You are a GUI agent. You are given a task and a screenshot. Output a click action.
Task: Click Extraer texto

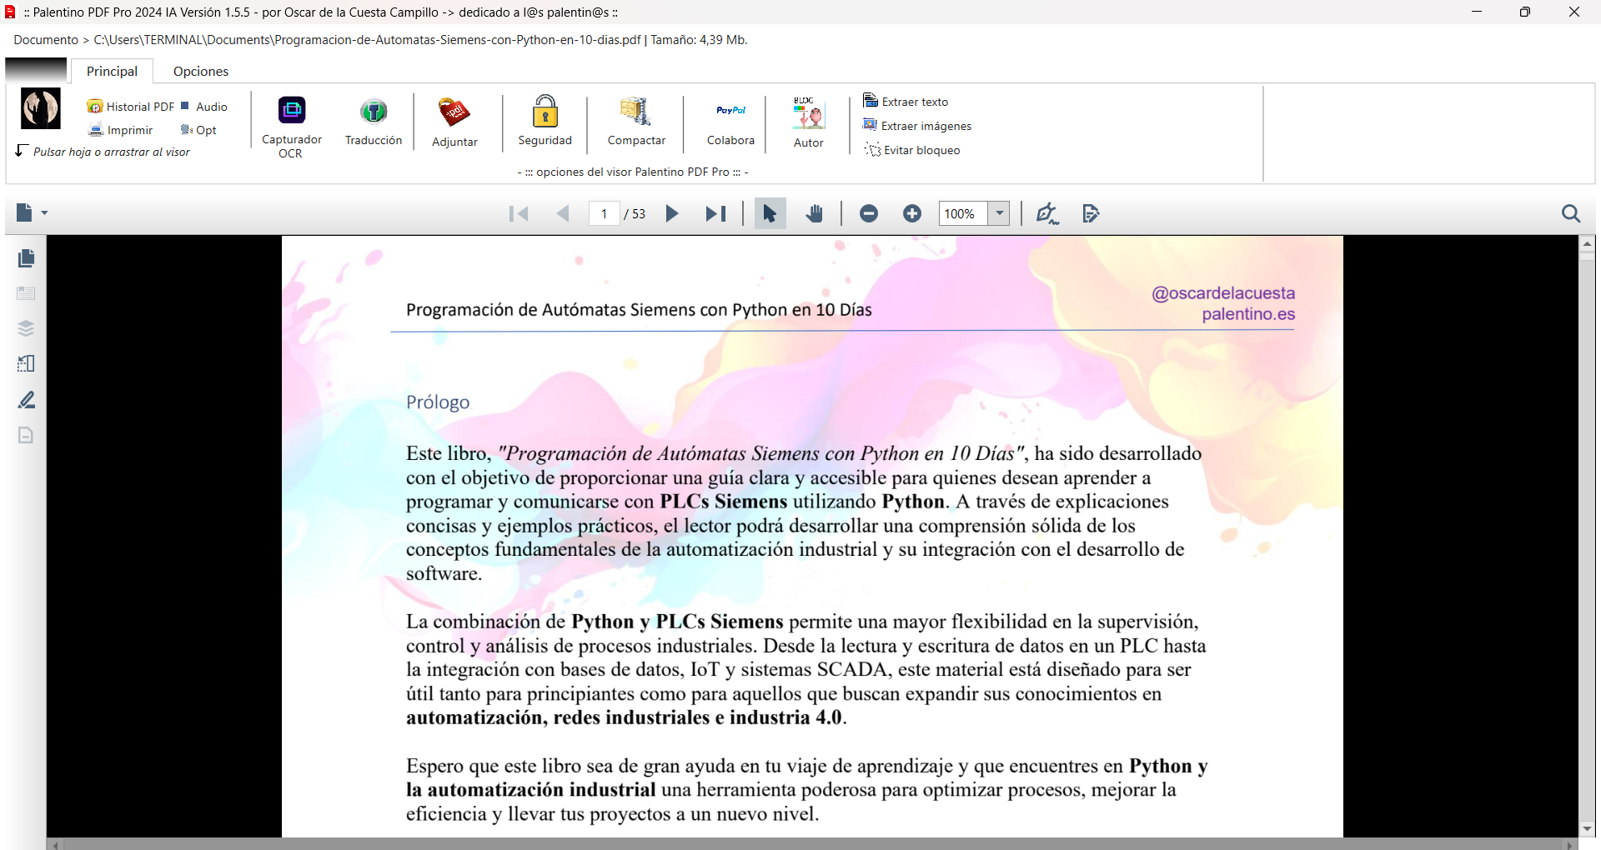point(914,102)
